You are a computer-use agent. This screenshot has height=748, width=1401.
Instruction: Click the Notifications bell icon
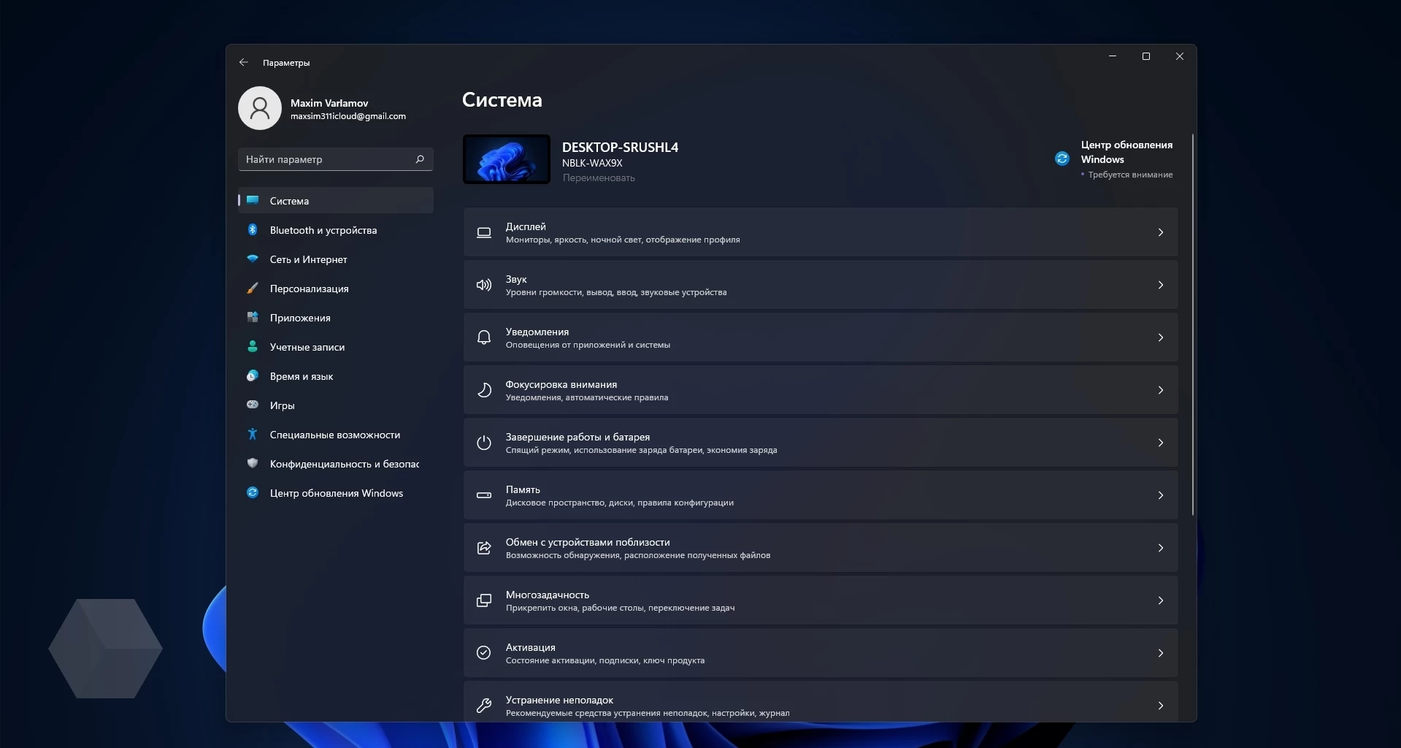(484, 337)
